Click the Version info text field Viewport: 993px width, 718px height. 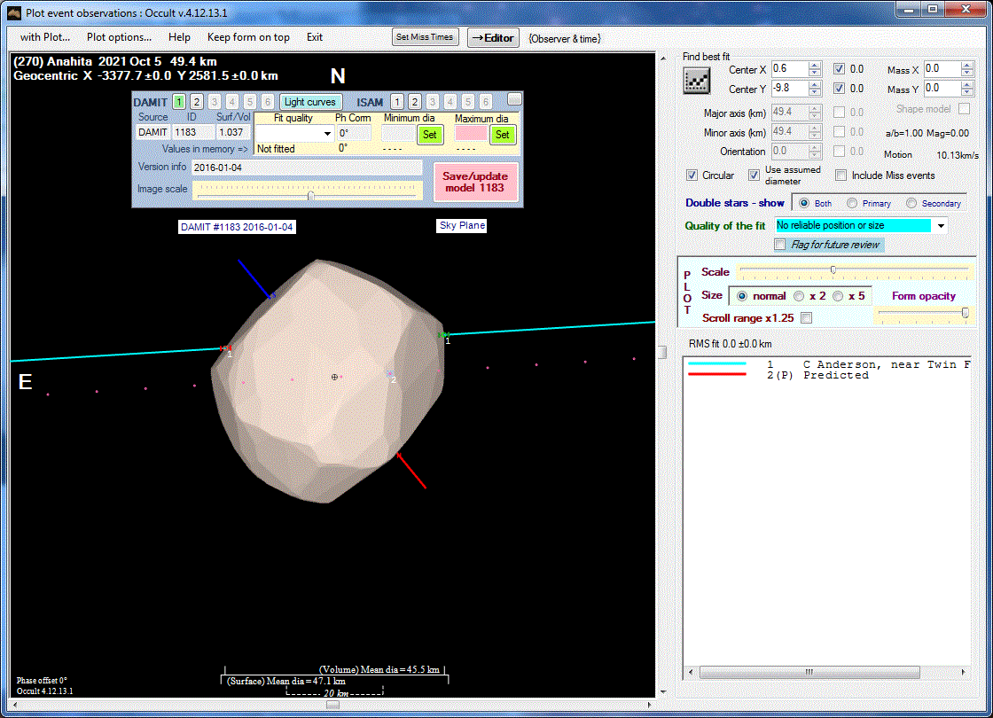pos(306,168)
